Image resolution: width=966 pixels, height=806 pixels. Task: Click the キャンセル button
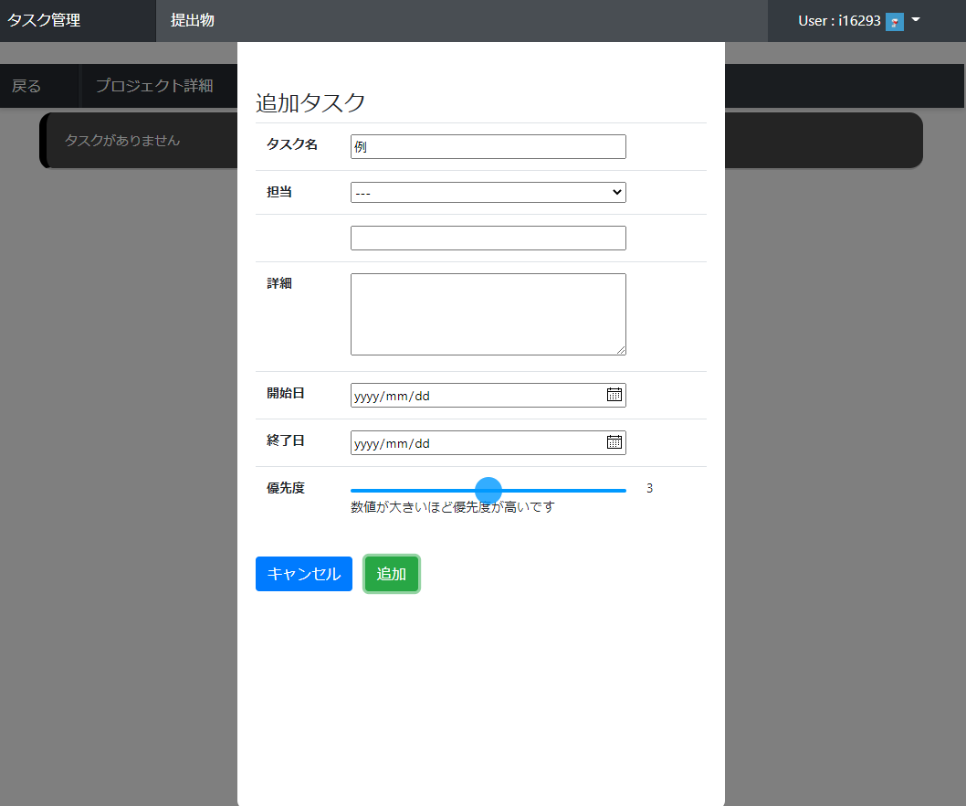[x=304, y=574]
